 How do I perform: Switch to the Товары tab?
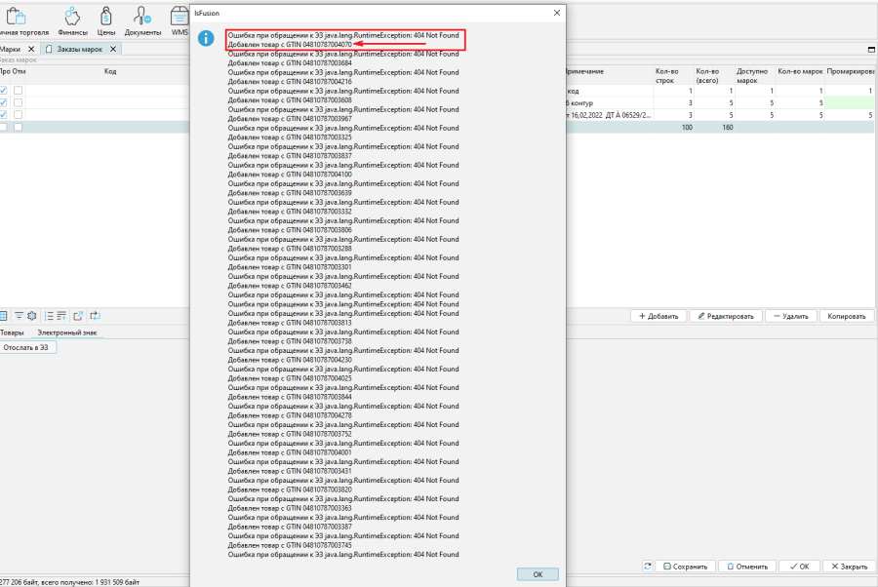[12, 333]
